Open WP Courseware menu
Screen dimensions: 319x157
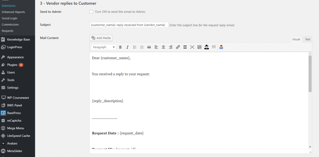[17, 98]
